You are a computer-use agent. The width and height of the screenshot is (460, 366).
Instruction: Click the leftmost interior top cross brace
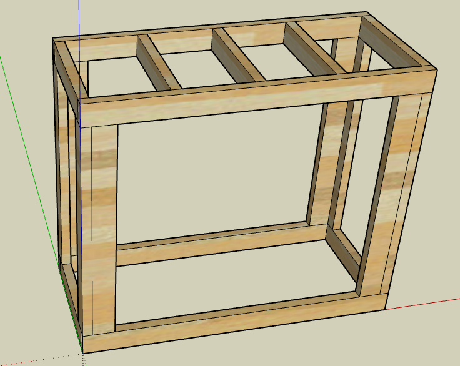pyautogui.click(x=159, y=62)
